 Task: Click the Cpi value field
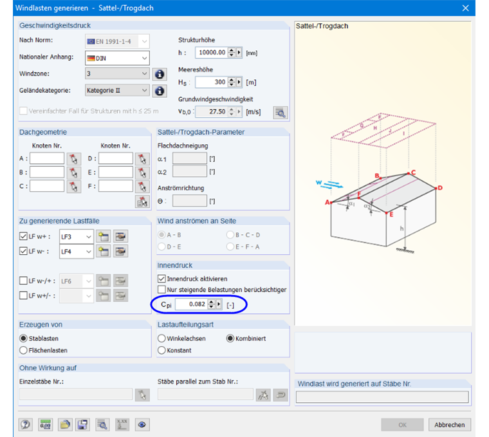pos(191,304)
